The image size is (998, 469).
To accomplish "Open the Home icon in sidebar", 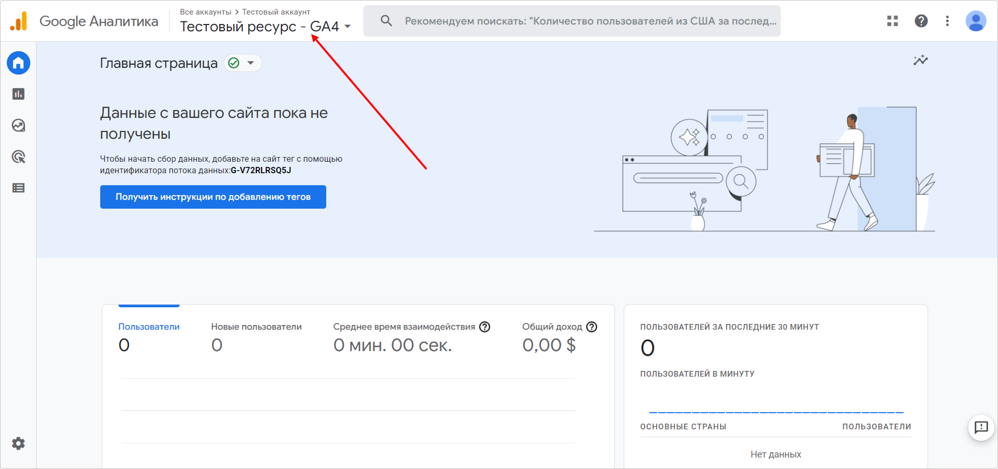I will click(18, 63).
